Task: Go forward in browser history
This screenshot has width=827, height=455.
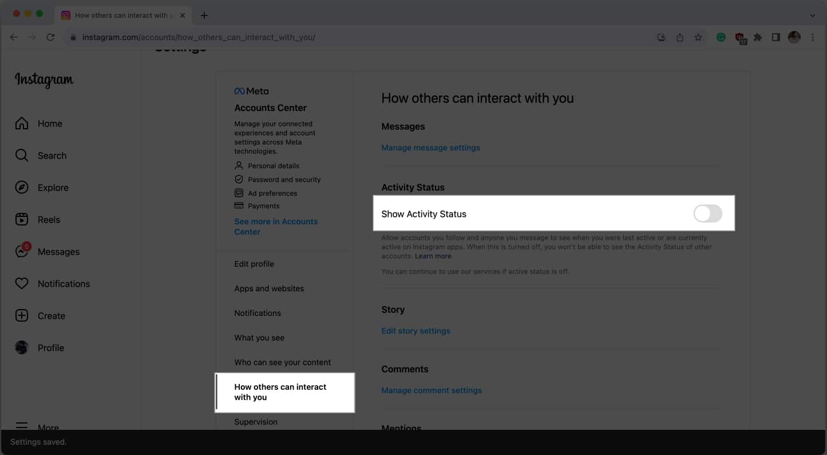Action: coord(32,37)
